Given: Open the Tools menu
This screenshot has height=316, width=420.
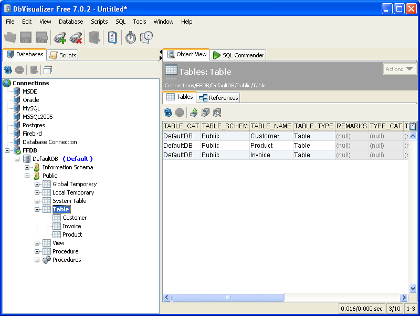Looking at the screenshot, I should pyautogui.click(x=140, y=22).
